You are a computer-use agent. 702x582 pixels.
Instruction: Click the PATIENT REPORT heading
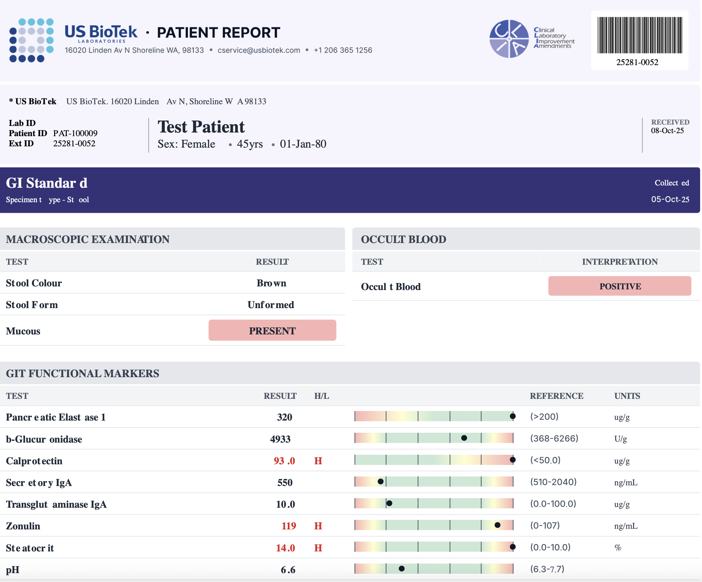[218, 33]
